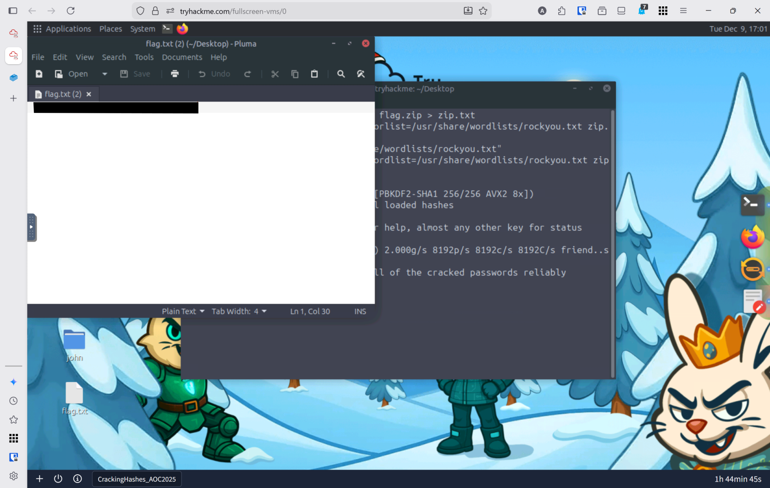Select the CrackingHashes_AOC2025 machine tab
Viewport: 770px width, 488px height.
click(x=137, y=479)
